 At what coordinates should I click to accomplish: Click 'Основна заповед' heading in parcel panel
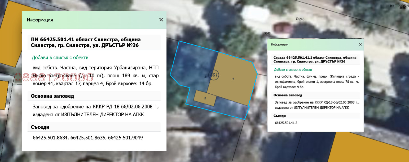pyautogui.click(x=52, y=96)
